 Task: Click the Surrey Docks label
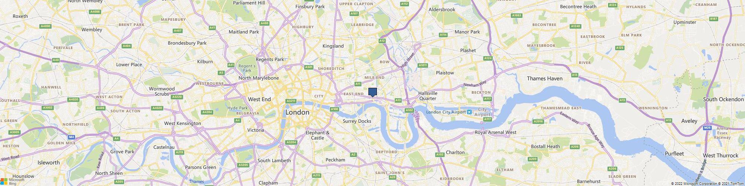357,121
